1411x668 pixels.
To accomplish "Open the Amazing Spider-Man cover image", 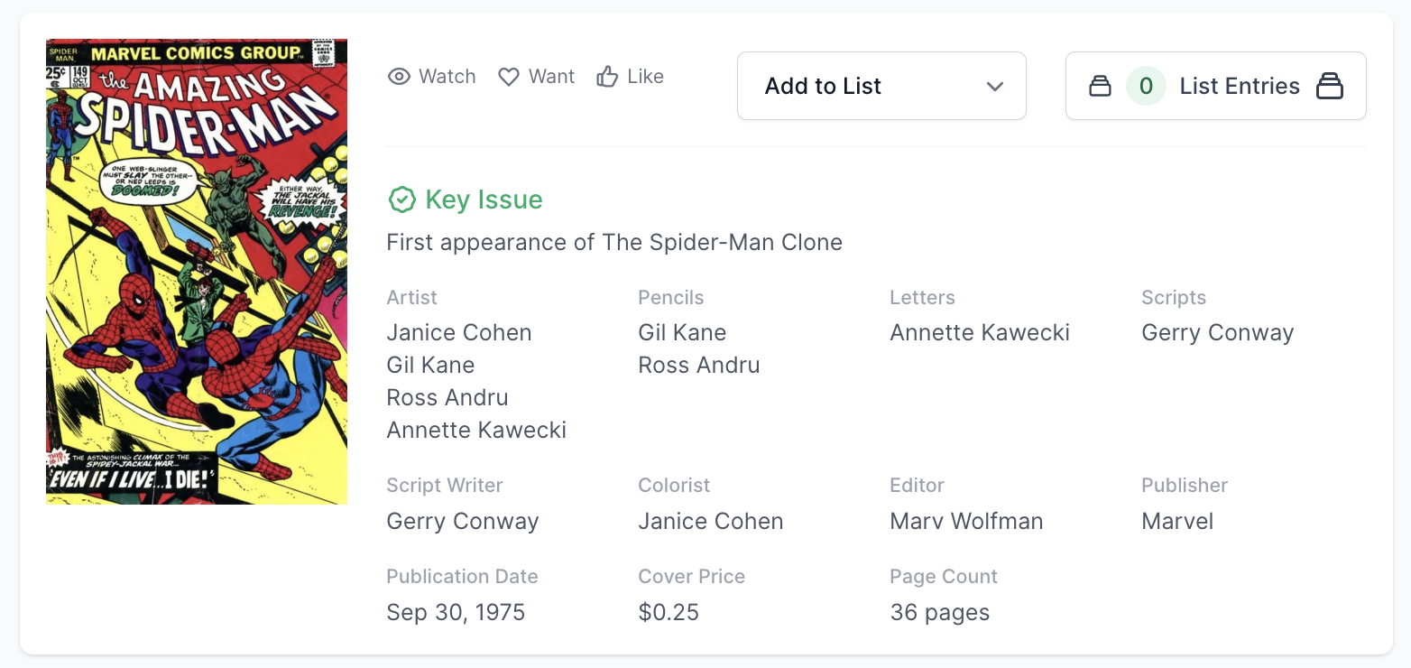I will point(197,272).
